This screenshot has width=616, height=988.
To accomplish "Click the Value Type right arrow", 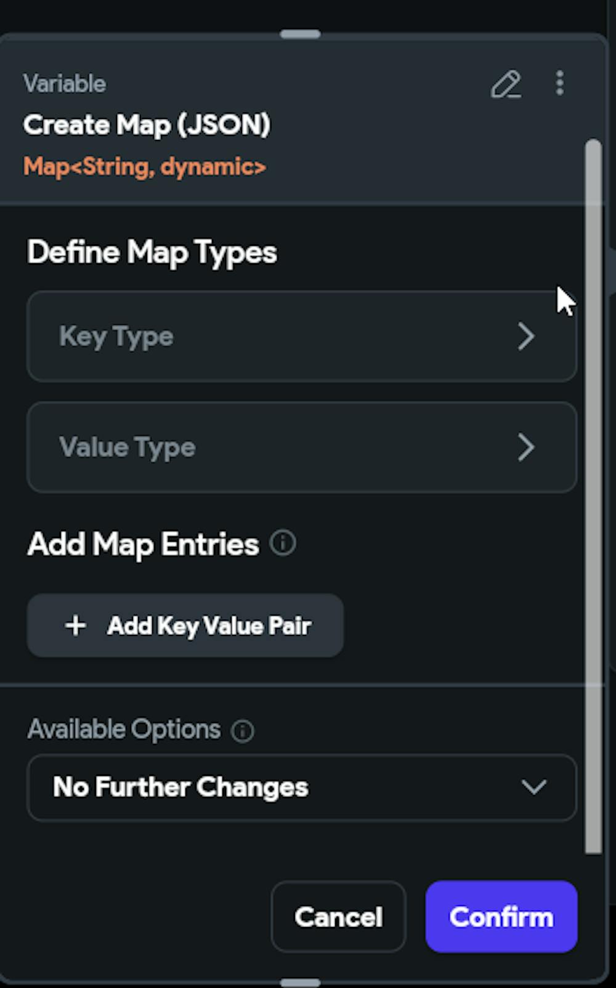I will click(x=525, y=447).
